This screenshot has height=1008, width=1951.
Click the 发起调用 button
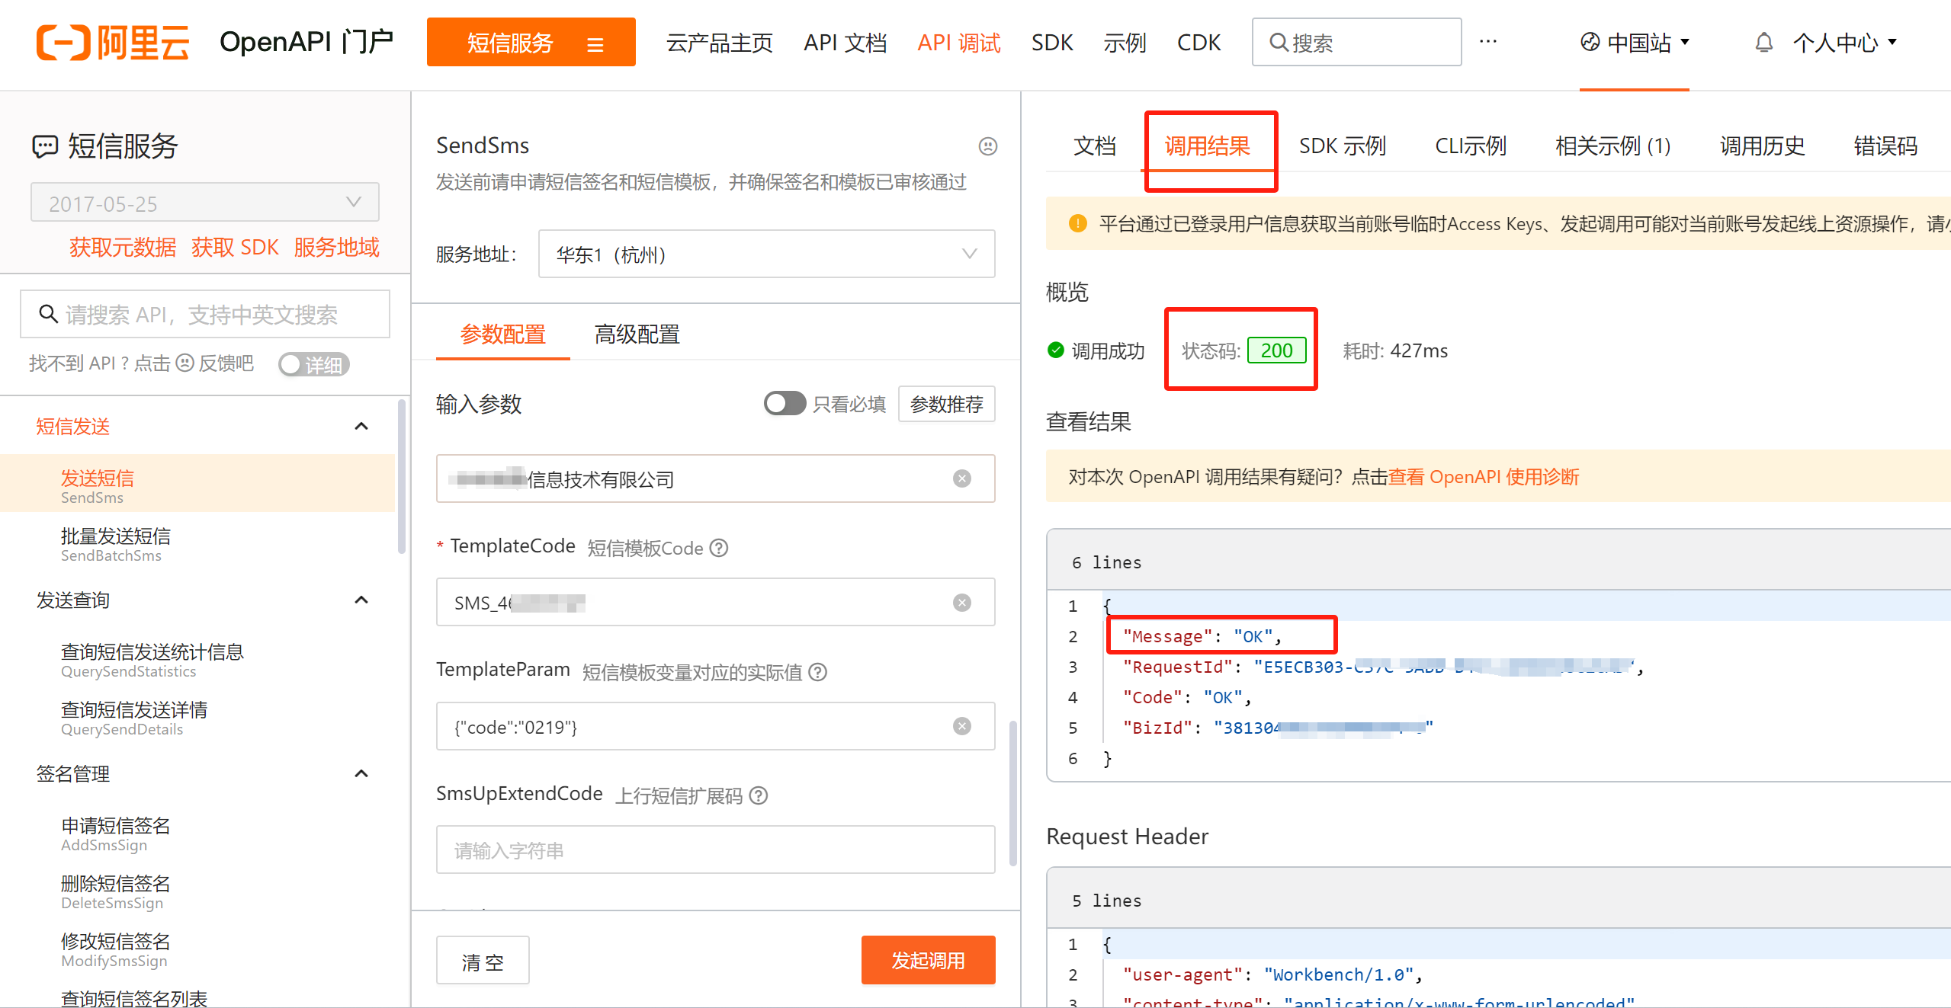tap(928, 960)
